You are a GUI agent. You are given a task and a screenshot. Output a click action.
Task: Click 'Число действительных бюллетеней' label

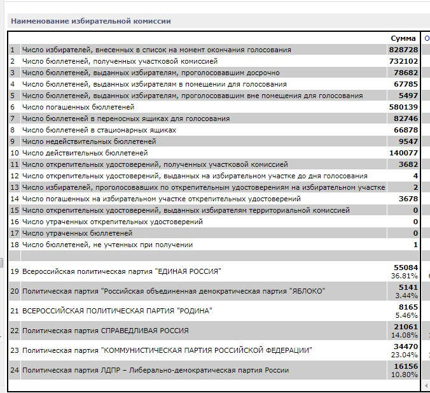[85, 153]
